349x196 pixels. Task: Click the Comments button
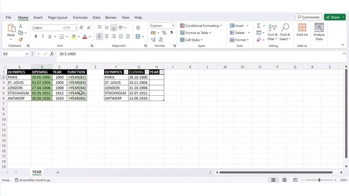tap(309, 17)
